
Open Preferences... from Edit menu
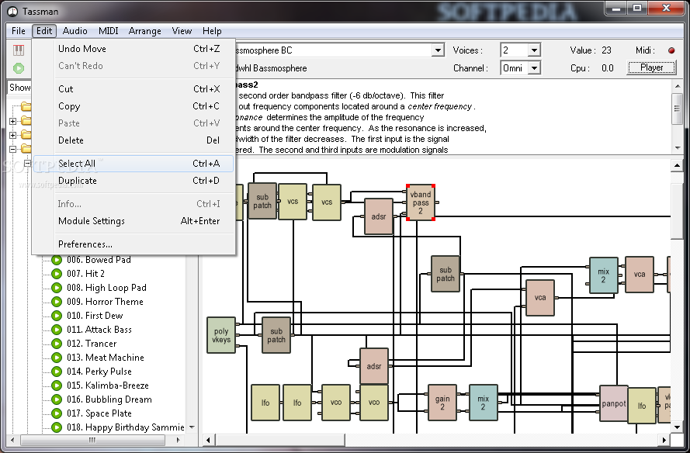pyautogui.click(x=133, y=244)
